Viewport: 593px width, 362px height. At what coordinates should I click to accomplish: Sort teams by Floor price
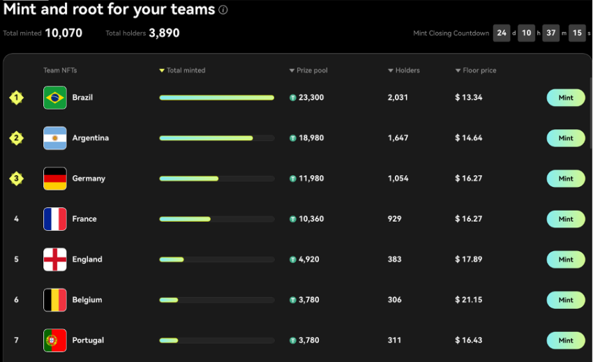[x=476, y=70]
